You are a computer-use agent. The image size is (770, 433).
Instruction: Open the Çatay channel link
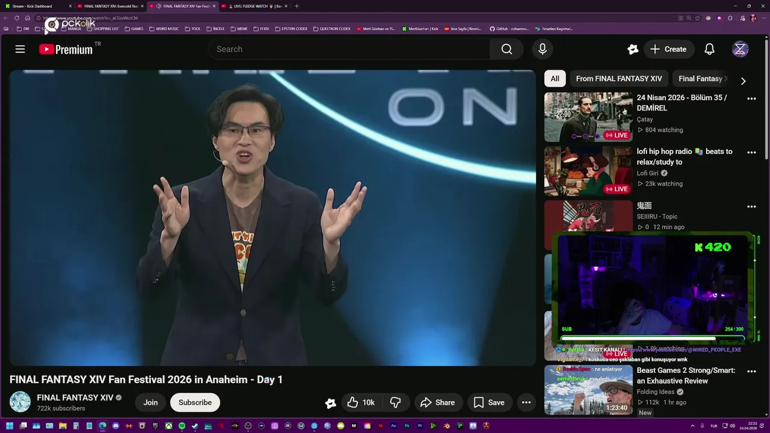pyautogui.click(x=645, y=120)
